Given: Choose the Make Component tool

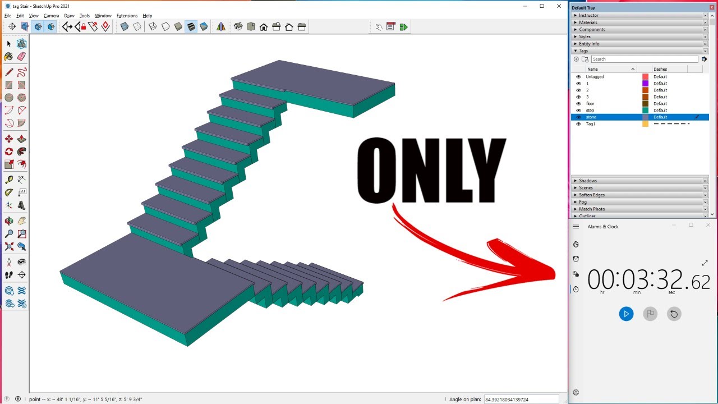Looking at the screenshot, I should (x=21, y=44).
